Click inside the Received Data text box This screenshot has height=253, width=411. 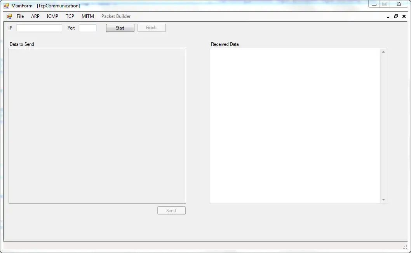tap(295, 126)
